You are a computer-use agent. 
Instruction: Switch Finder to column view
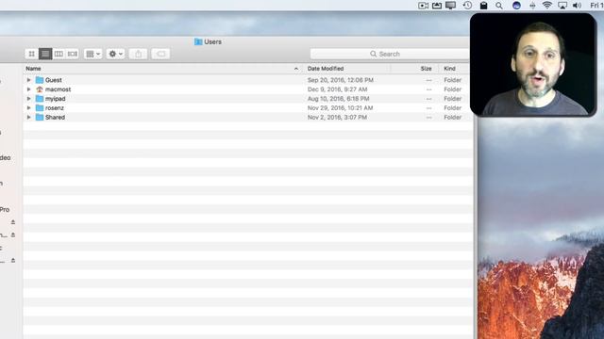[x=59, y=54]
